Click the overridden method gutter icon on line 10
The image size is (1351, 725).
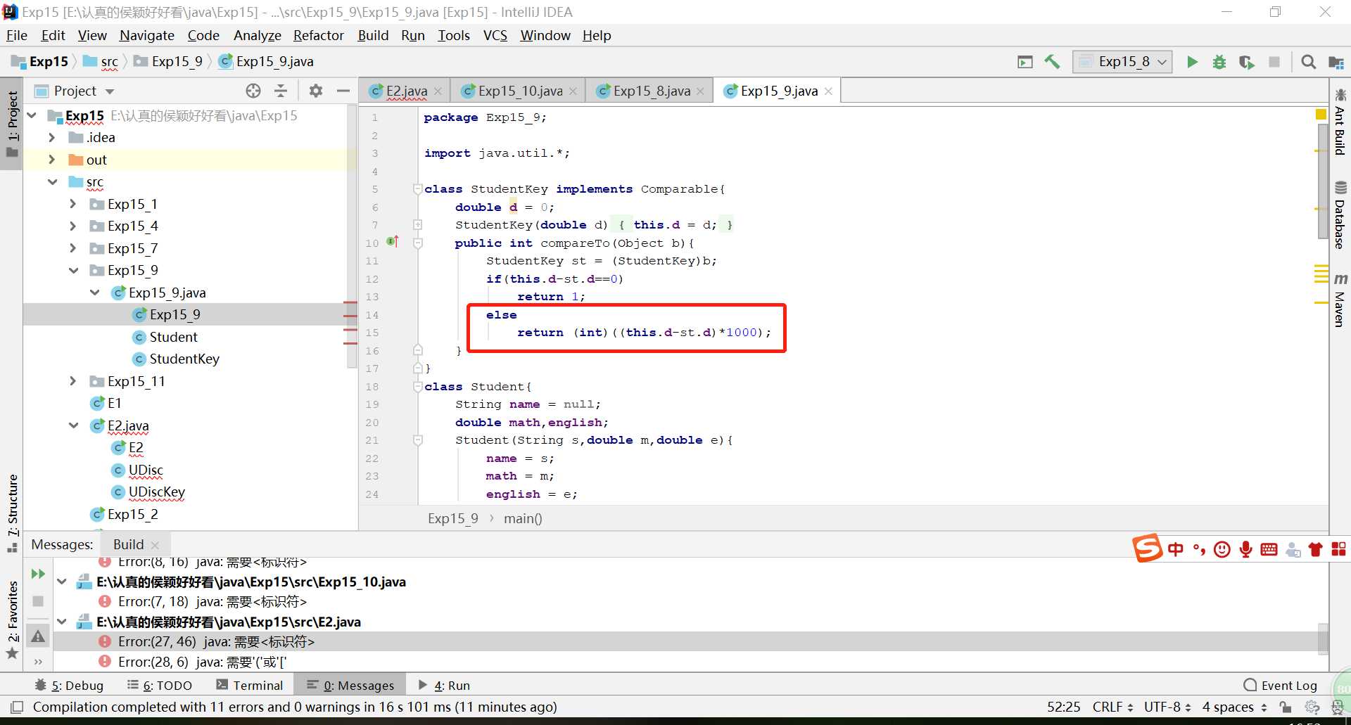[x=393, y=242]
